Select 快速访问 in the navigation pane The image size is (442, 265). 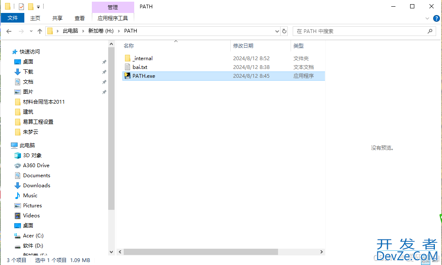click(x=30, y=52)
